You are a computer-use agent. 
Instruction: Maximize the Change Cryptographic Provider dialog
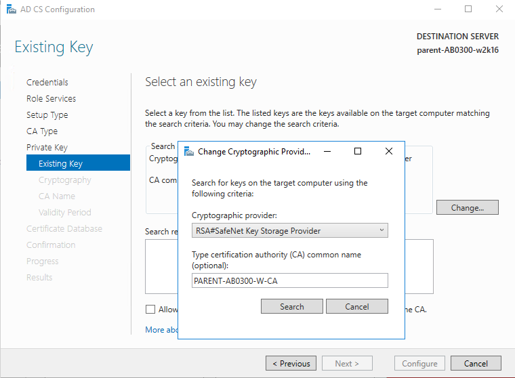pos(358,151)
